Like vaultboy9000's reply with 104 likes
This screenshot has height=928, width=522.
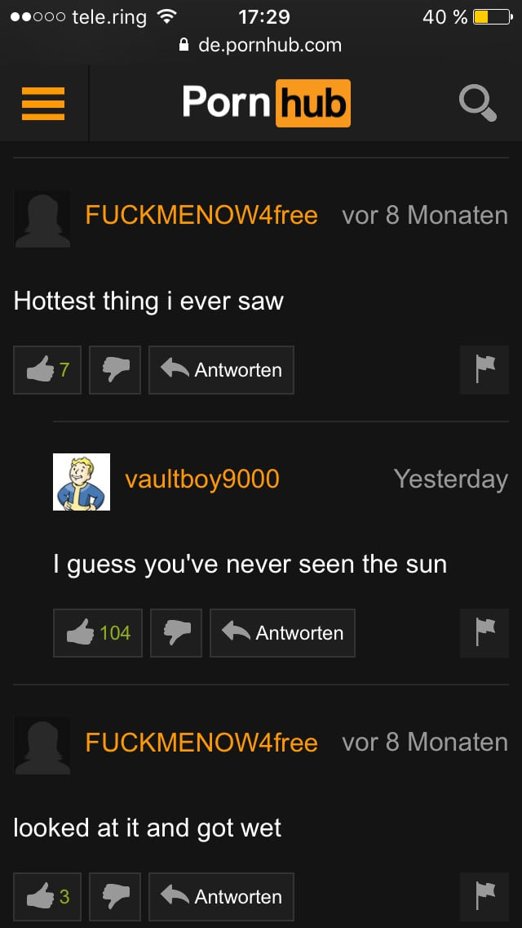click(98, 632)
